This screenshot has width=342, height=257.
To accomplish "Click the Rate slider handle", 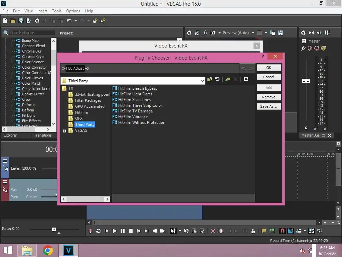I will (54, 229).
